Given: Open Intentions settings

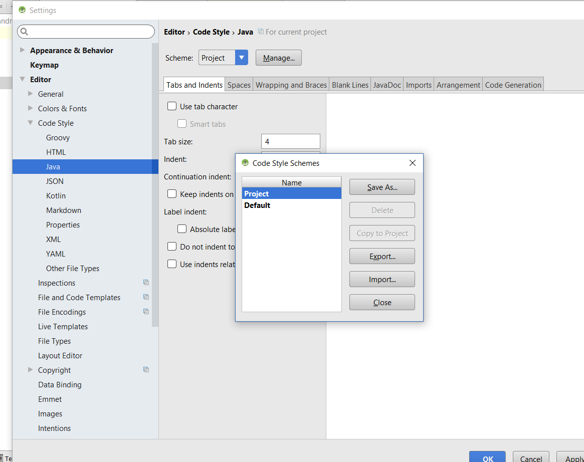Looking at the screenshot, I should coord(54,428).
